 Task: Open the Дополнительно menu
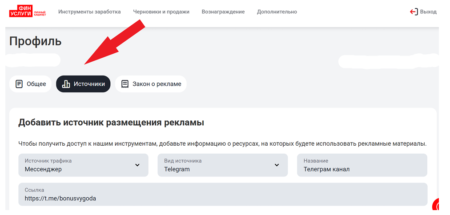[277, 12]
